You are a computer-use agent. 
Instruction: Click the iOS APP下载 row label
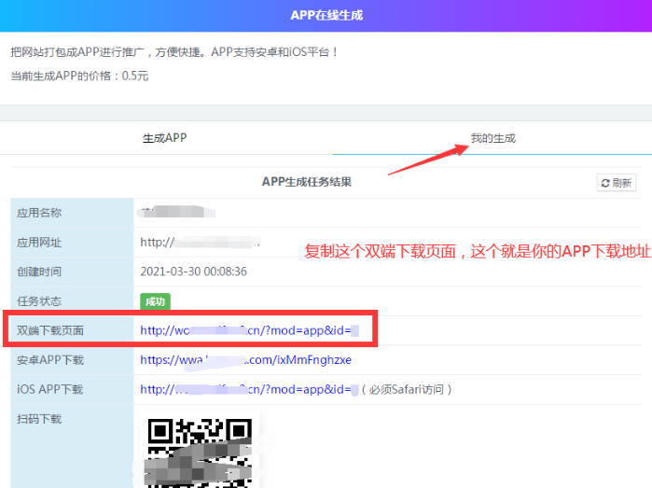50,389
